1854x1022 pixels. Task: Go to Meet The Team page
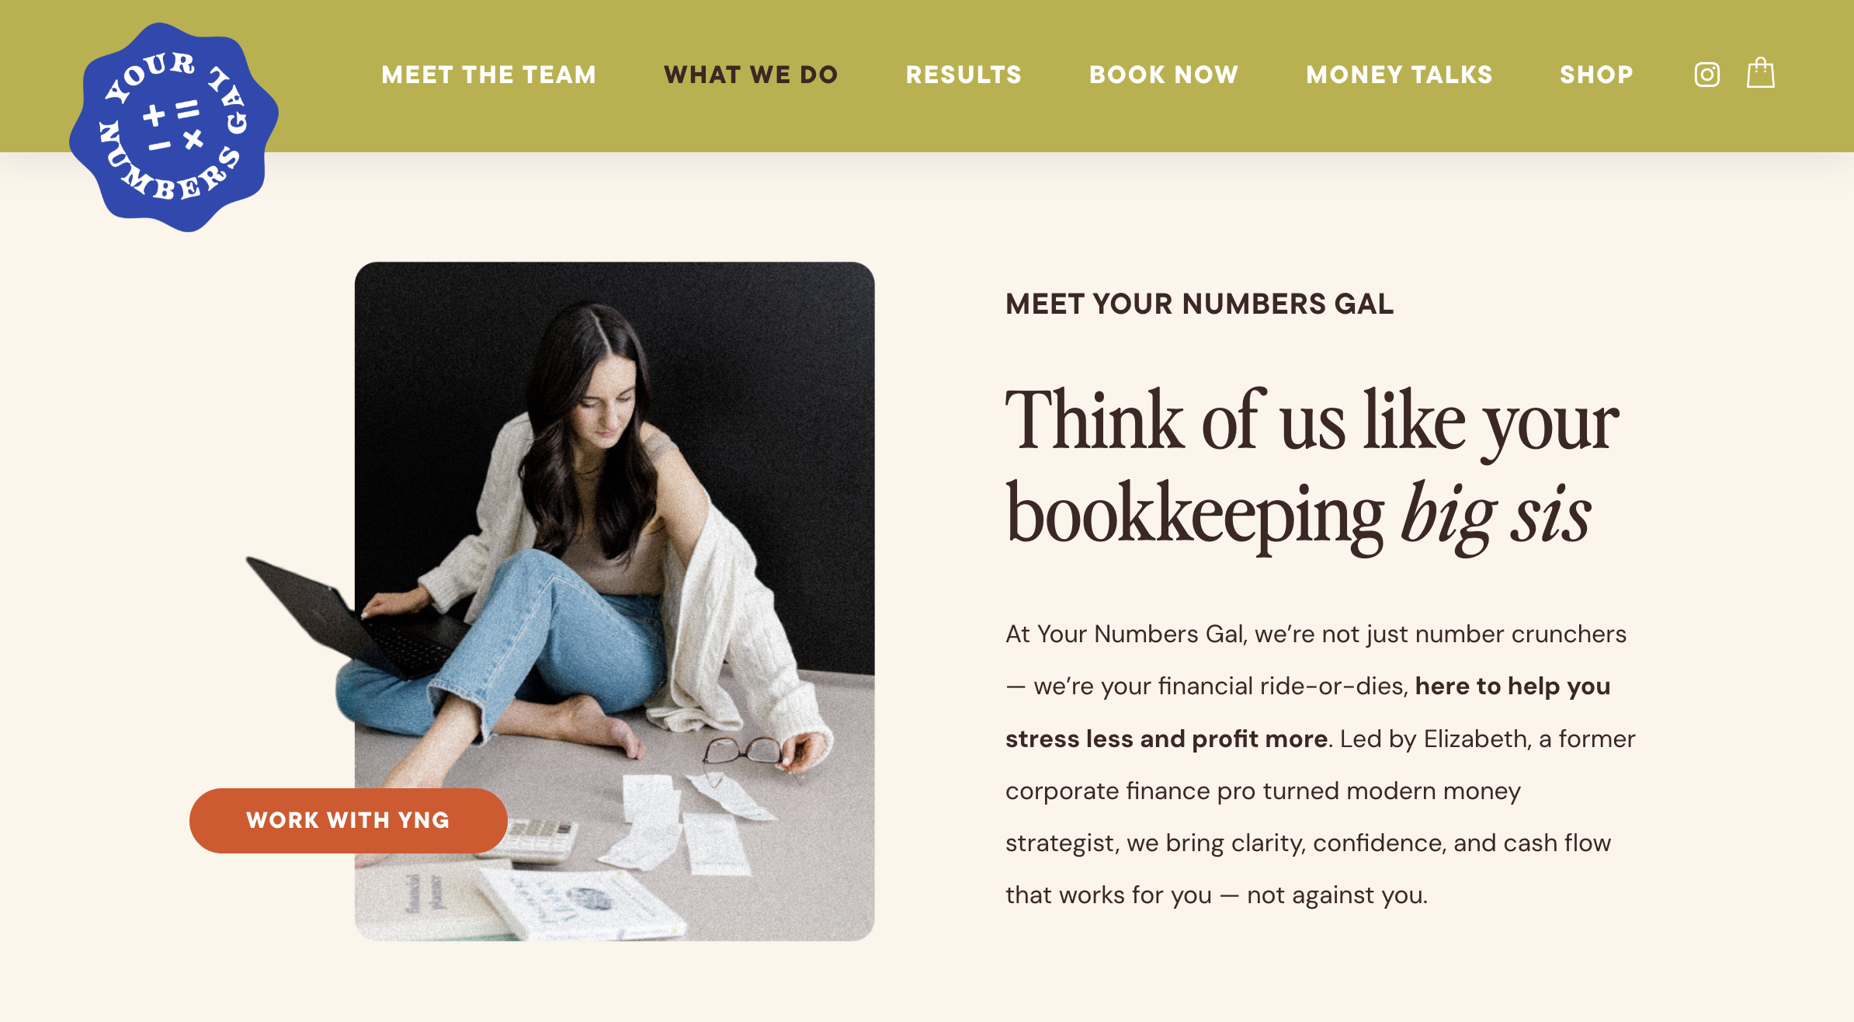[x=489, y=75]
